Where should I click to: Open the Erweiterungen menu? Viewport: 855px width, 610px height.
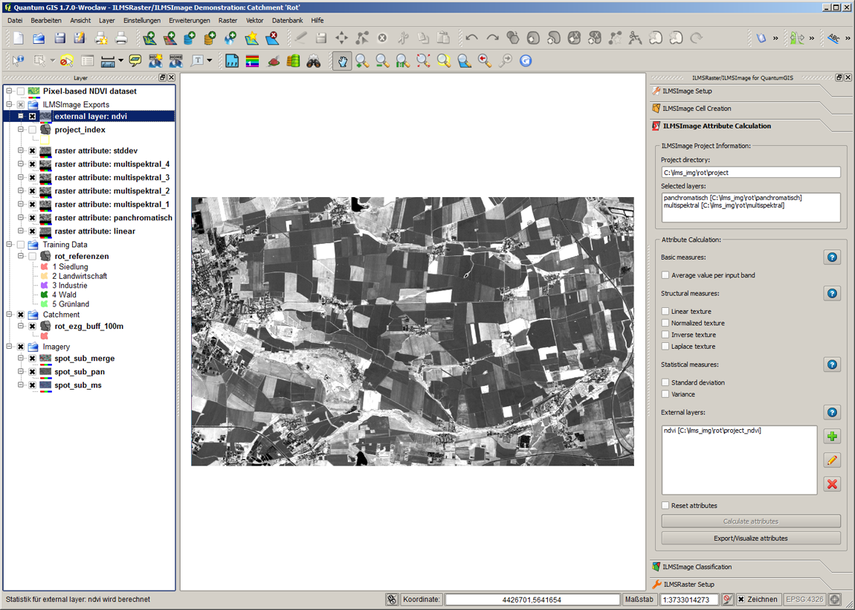(x=190, y=21)
